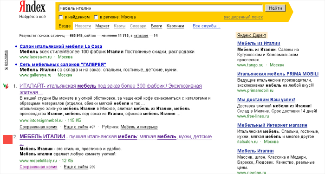Click the Yandex logo
The width and height of the screenshot is (325, 174).
coord(32,6)
